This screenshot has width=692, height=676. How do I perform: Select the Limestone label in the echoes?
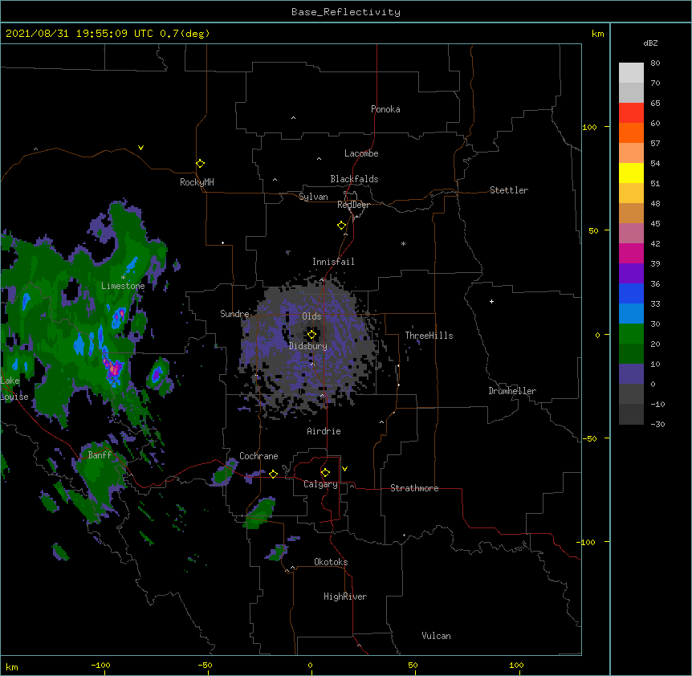tap(123, 286)
